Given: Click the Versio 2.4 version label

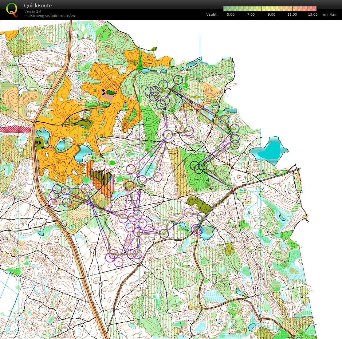Looking at the screenshot, I should tap(33, 11).
